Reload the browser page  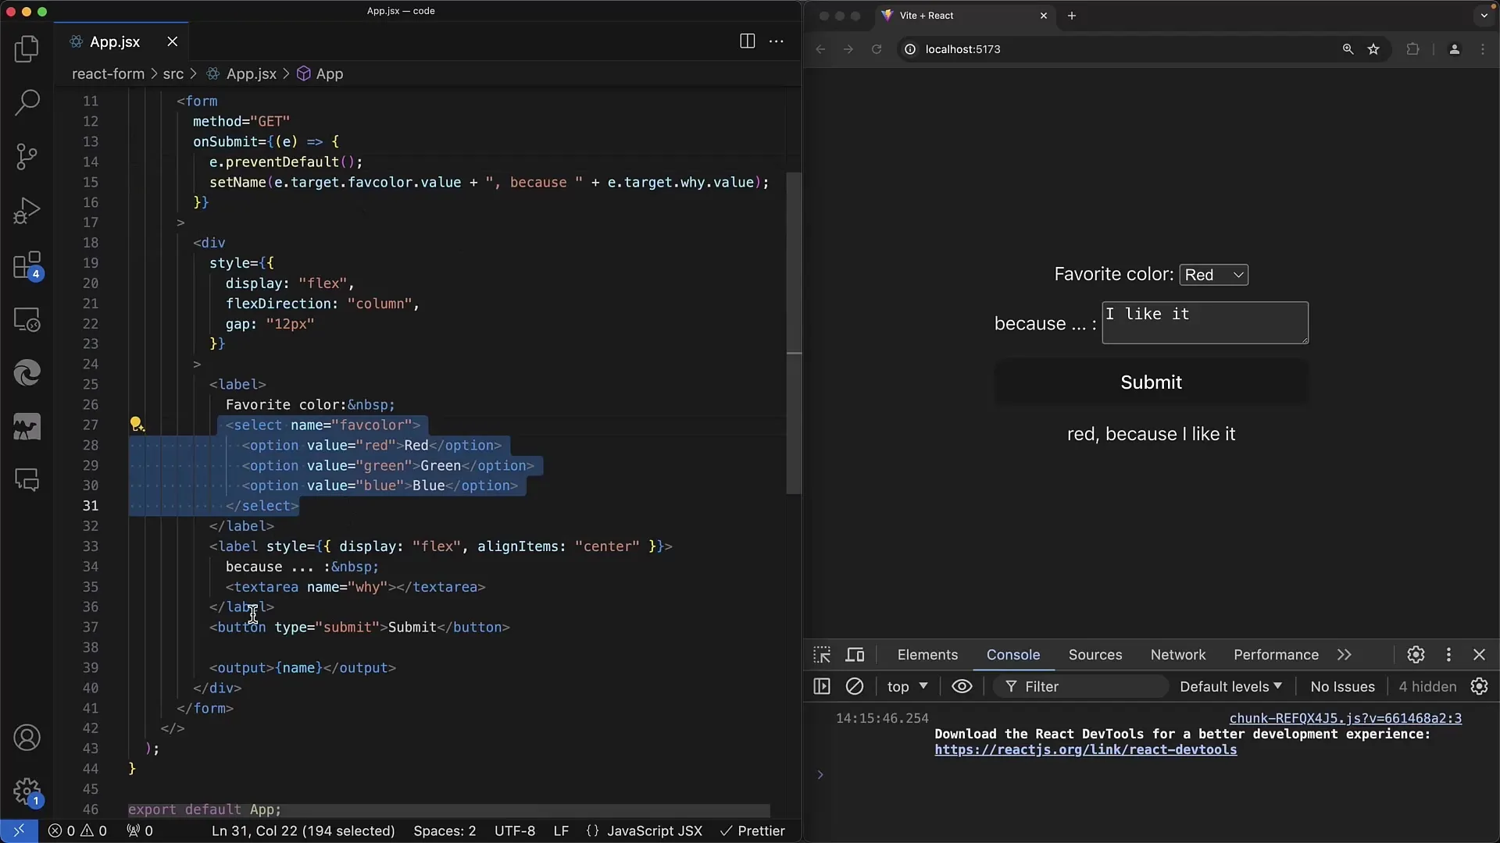pyautogui.click(x=877, y=49)
